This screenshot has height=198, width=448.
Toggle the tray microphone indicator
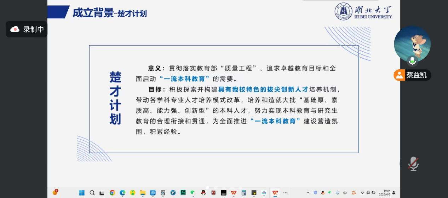pyautogui.click(x=337, y=193)
